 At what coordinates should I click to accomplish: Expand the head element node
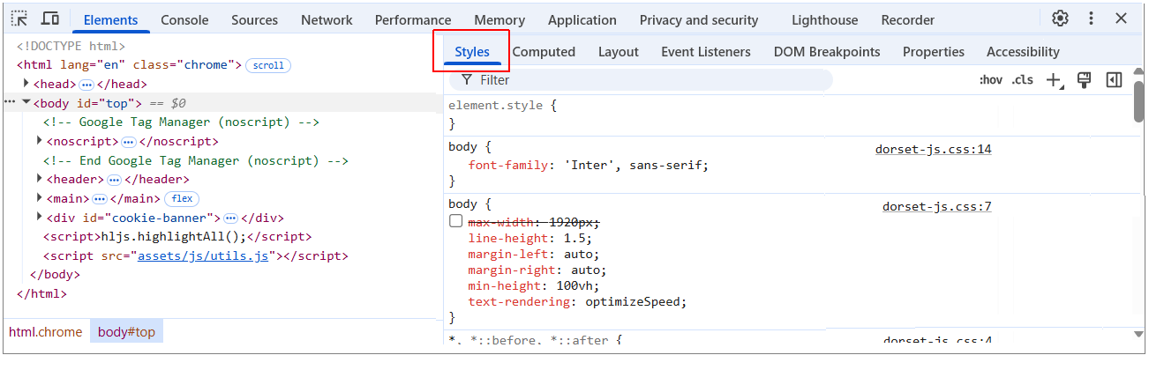(26, 84)
